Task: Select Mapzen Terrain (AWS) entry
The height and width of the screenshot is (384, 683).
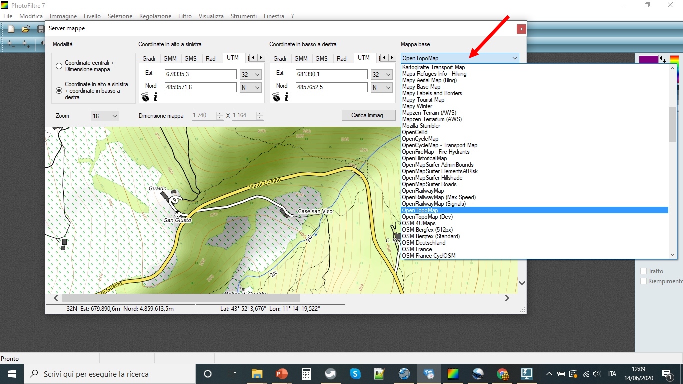Action: [x=429, y=113]
